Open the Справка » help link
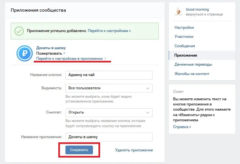The width and height of the screenshot is (240, 164). (x=182, y=127)
